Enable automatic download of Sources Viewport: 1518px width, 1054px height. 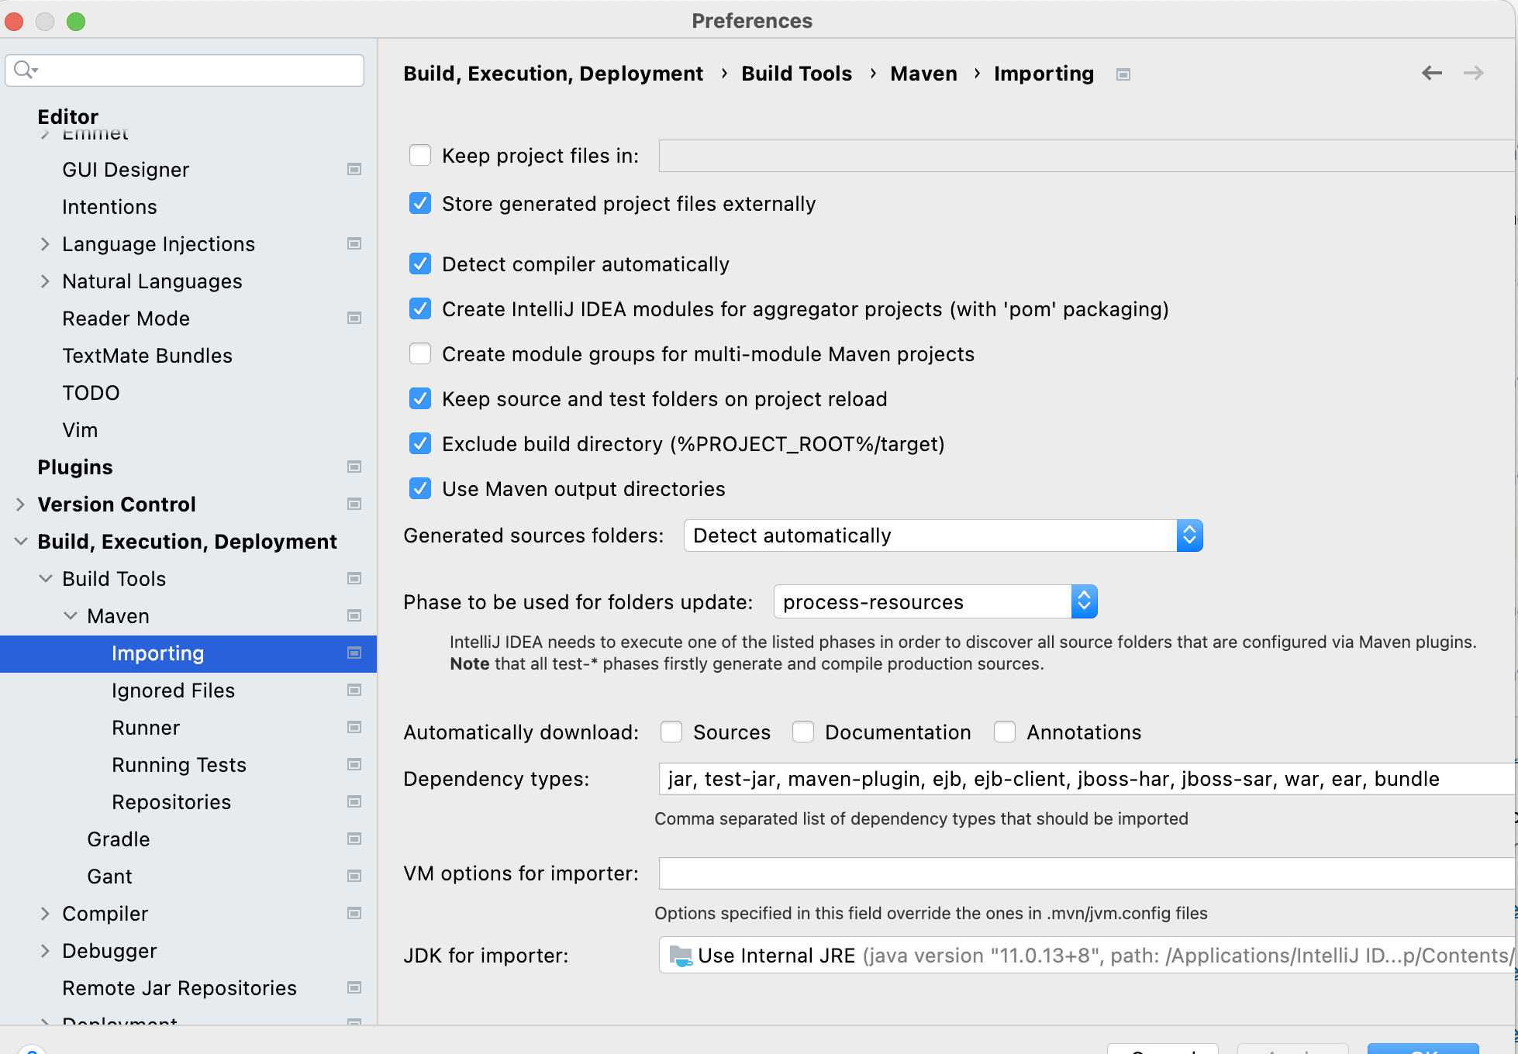point(671,732)
